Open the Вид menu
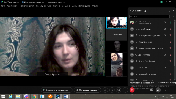 coord(37,6)
